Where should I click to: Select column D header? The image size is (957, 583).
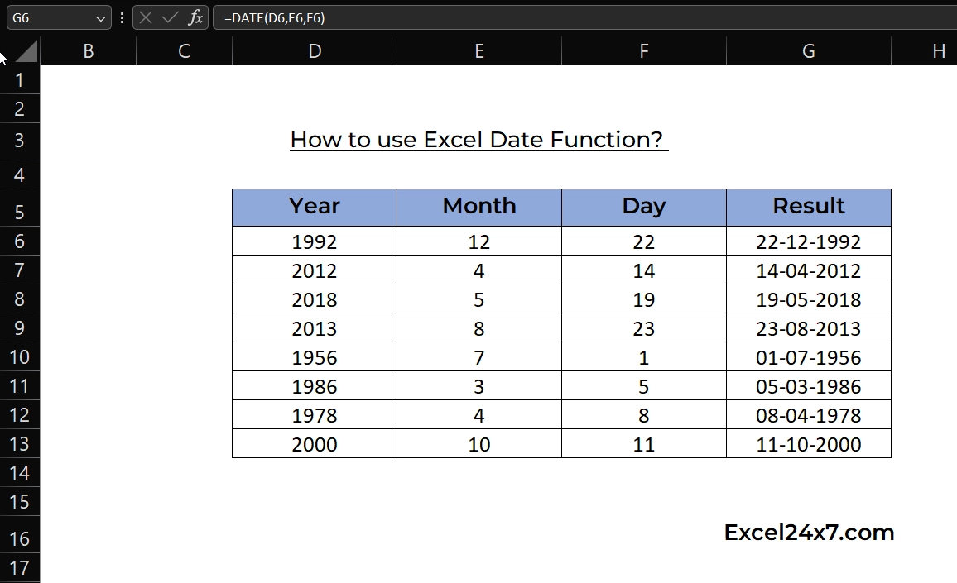pyautogui.click(x=315, y=51)
